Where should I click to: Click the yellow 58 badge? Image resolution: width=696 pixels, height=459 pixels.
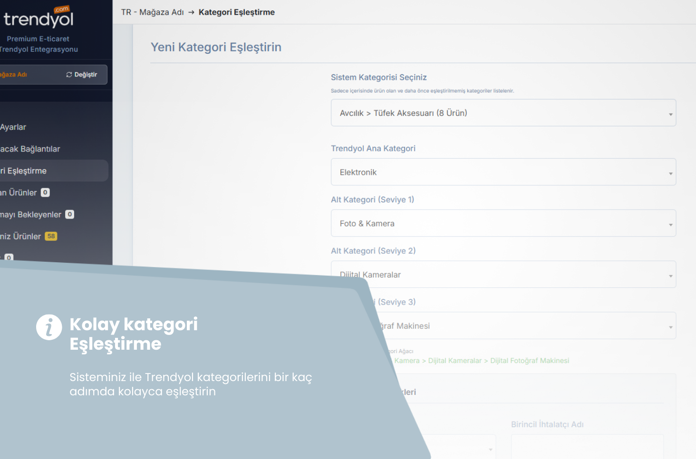(x=51, y=236)
